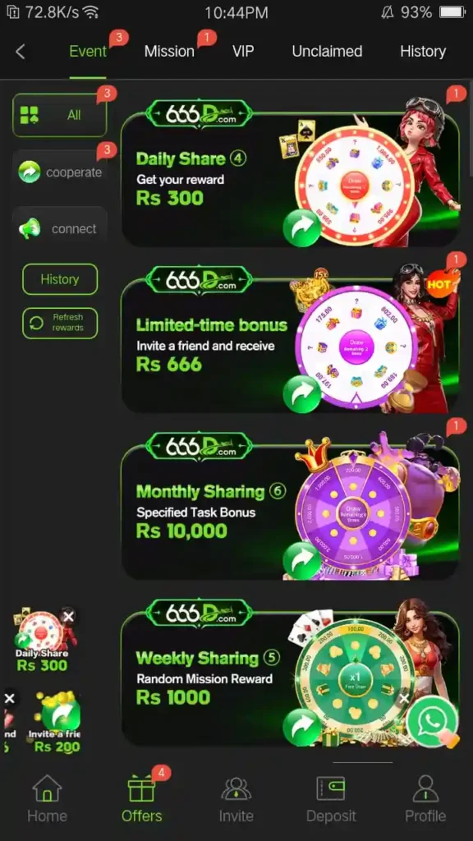Tap share arrow on Weekly Sharing banner
This screenshot has height=841, width=473.
pyautogui.click(x=302, y=727)
